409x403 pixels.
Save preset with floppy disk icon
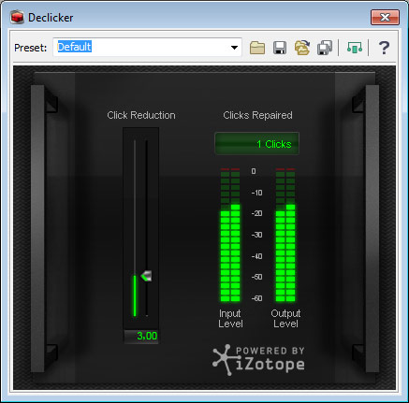click(280, 48)
